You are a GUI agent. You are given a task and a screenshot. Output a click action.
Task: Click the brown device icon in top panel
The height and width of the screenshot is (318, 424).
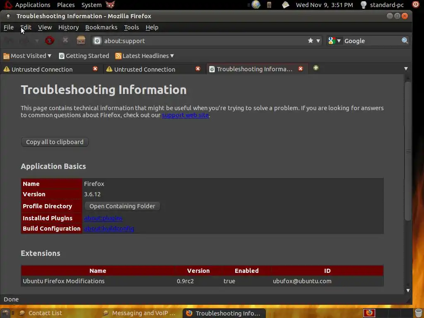tap(269, 5)
